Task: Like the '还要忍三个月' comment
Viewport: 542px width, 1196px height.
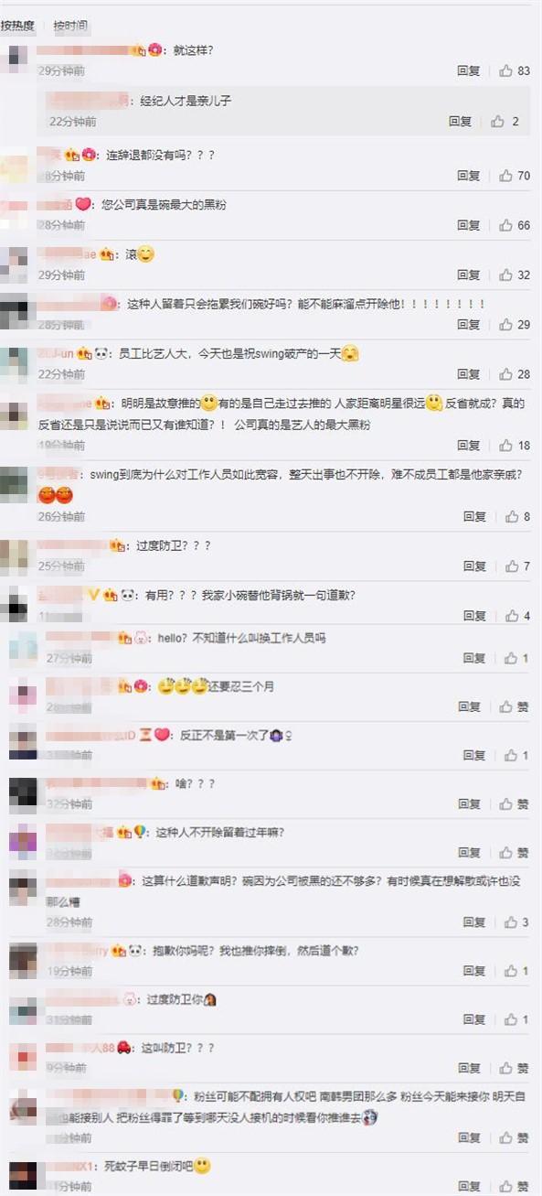Action: pyautogui.click(x=514, y=706)
